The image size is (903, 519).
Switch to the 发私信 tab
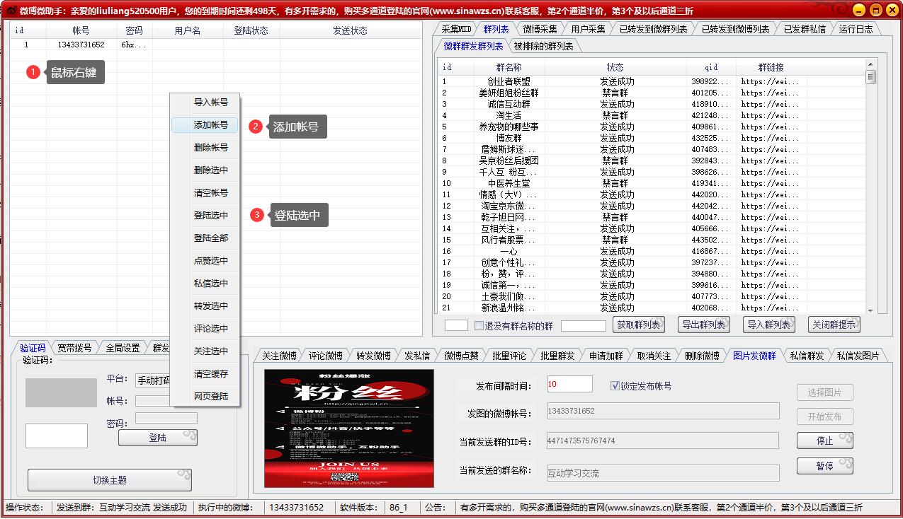coord(417,356)
